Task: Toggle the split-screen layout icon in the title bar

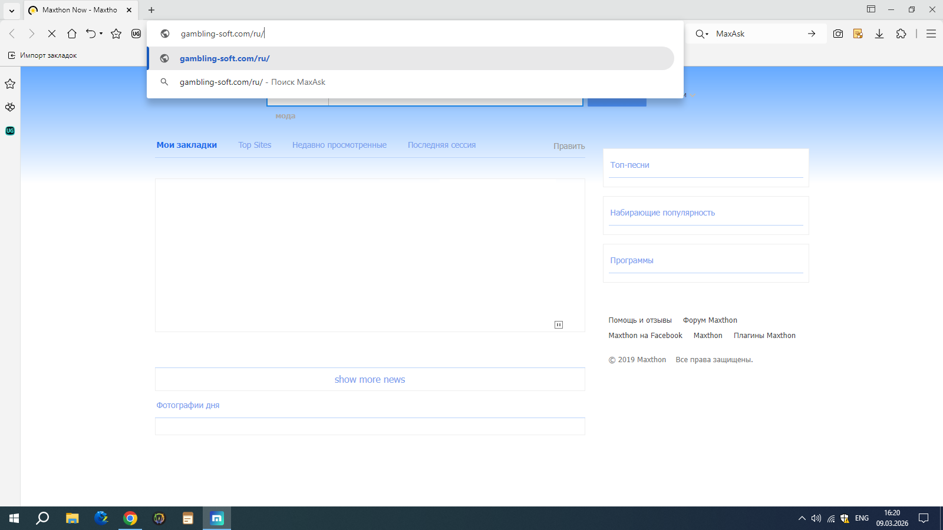Action: (x=871, y=9)
